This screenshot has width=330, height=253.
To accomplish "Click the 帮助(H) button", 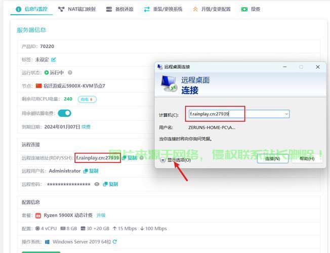I will [307, 158].
